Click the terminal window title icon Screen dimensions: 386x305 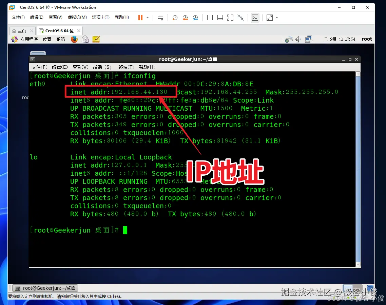(x=33, y=59)
